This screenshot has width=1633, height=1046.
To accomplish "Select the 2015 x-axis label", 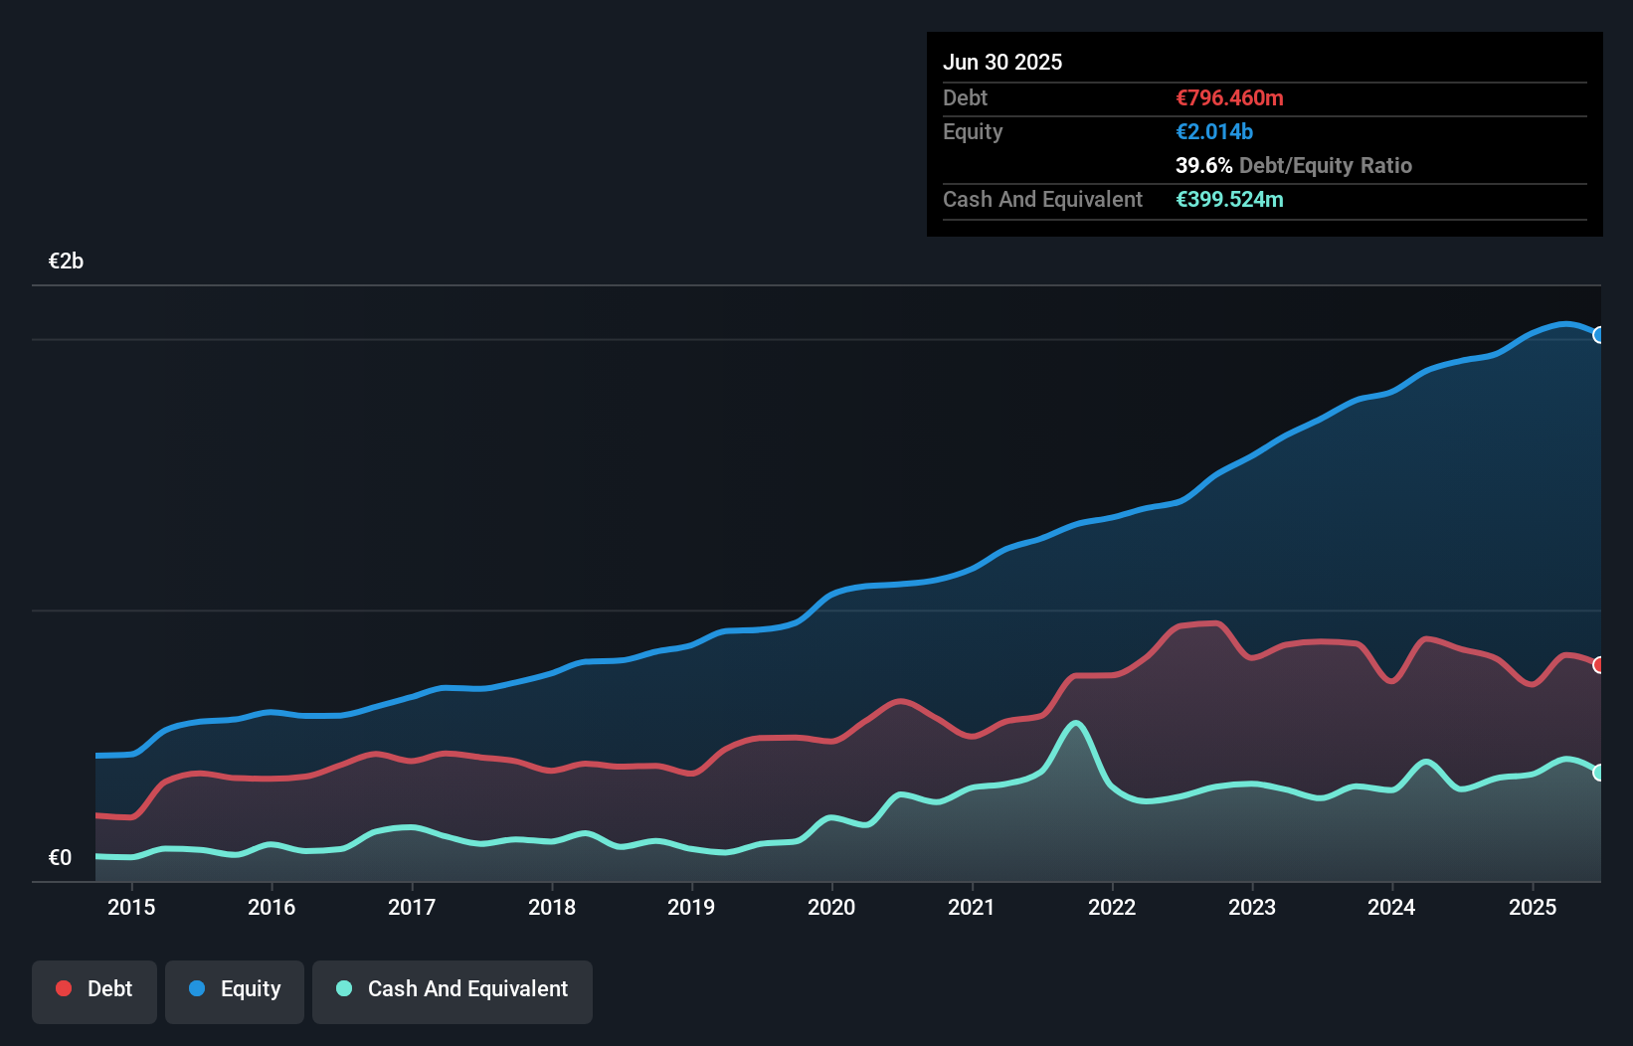I will click(131, 907).
